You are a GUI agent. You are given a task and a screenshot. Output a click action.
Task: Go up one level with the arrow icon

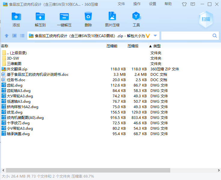pos(7,36)
